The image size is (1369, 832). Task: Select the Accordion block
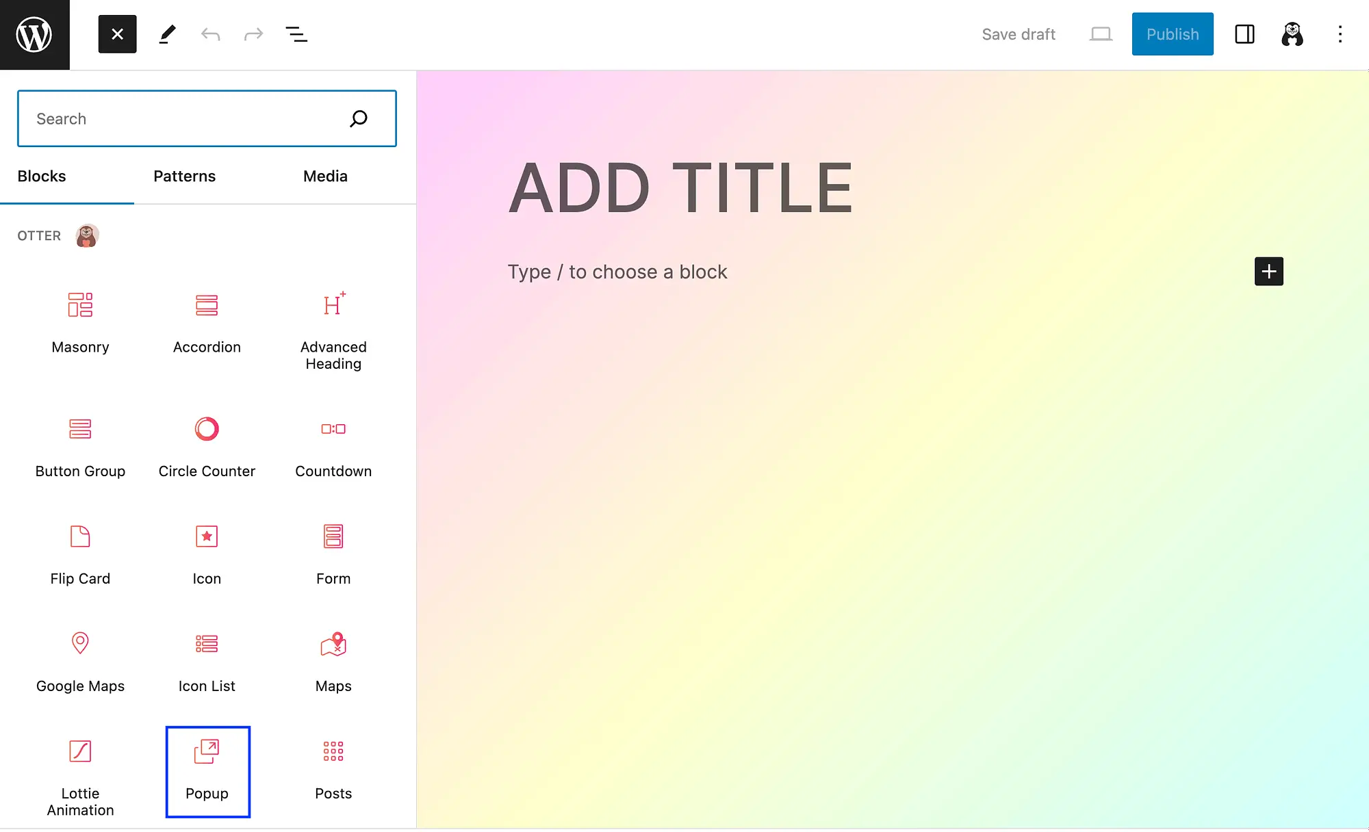click(206, 320)
